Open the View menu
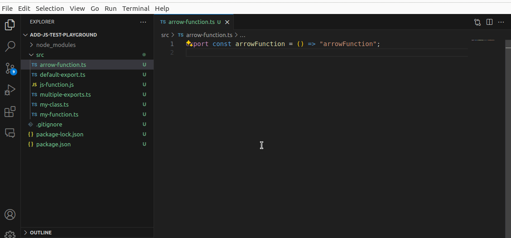 click(77, 9)
